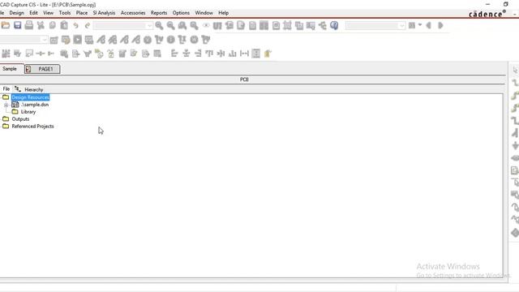Zoom in with the magnifier plus icon

click(159, 25)
